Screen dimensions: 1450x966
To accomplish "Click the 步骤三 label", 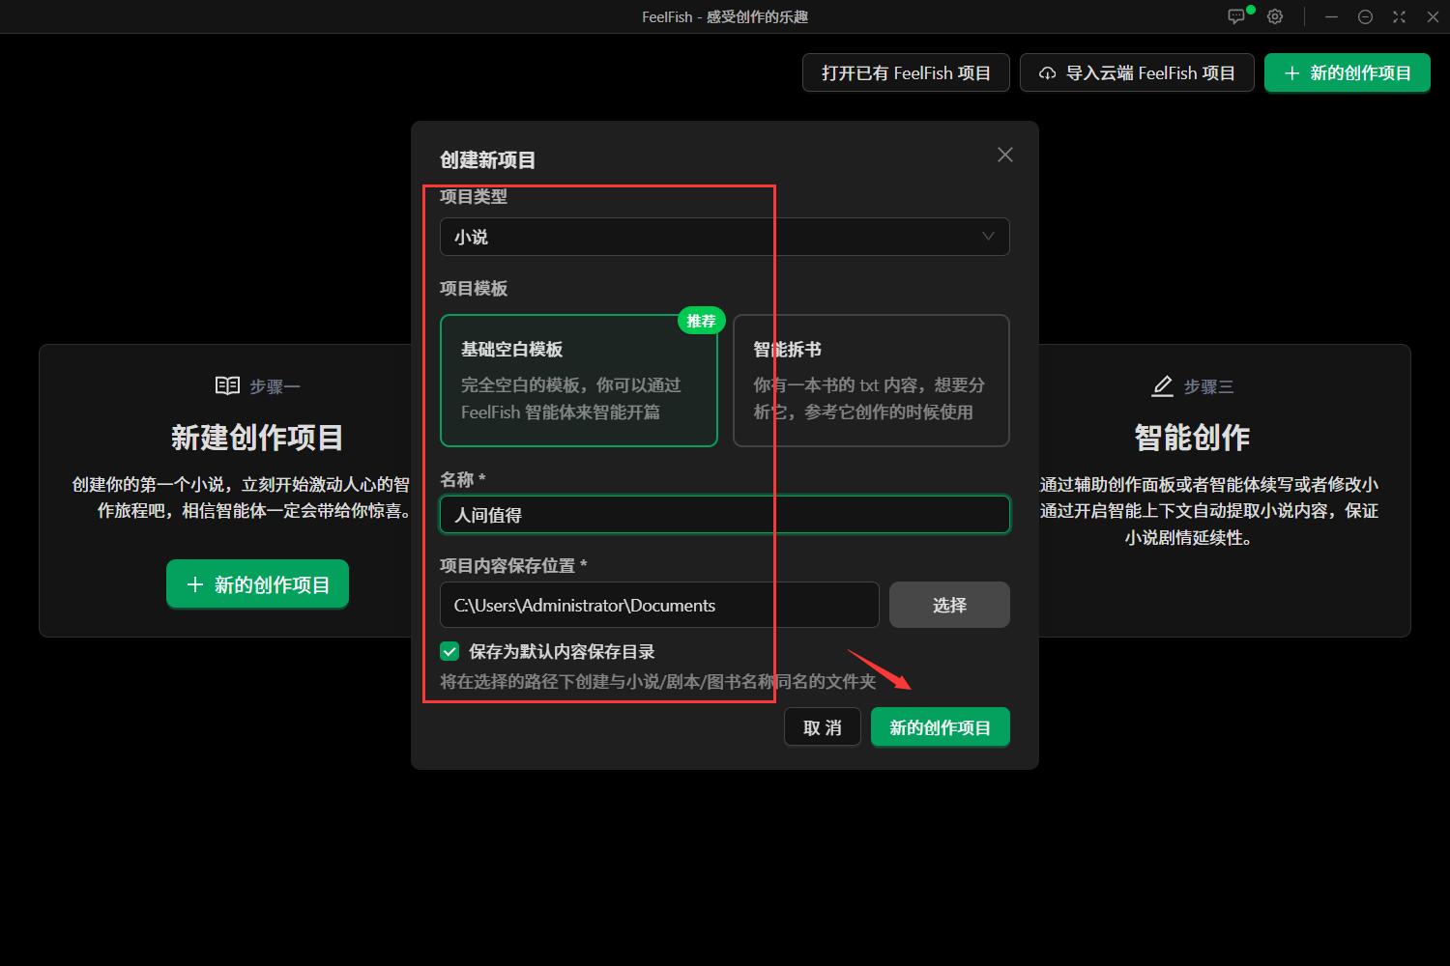I will coord(1208,386).
